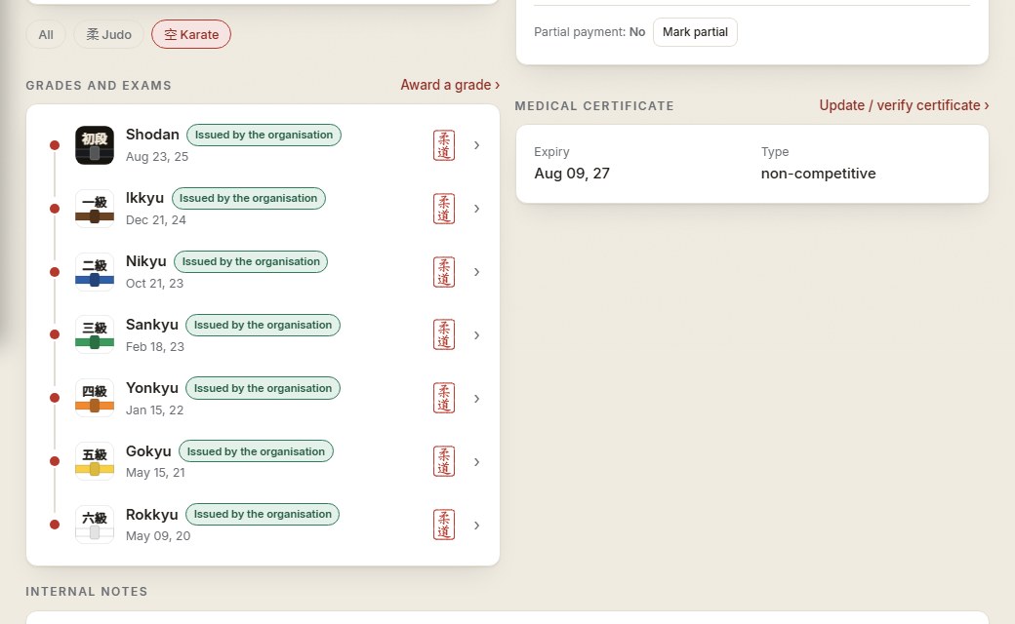Viewport: 1015px width, 624px height.
Task: Filter grades by Judo
Action: pyautogui.click(x=108, y=34)
